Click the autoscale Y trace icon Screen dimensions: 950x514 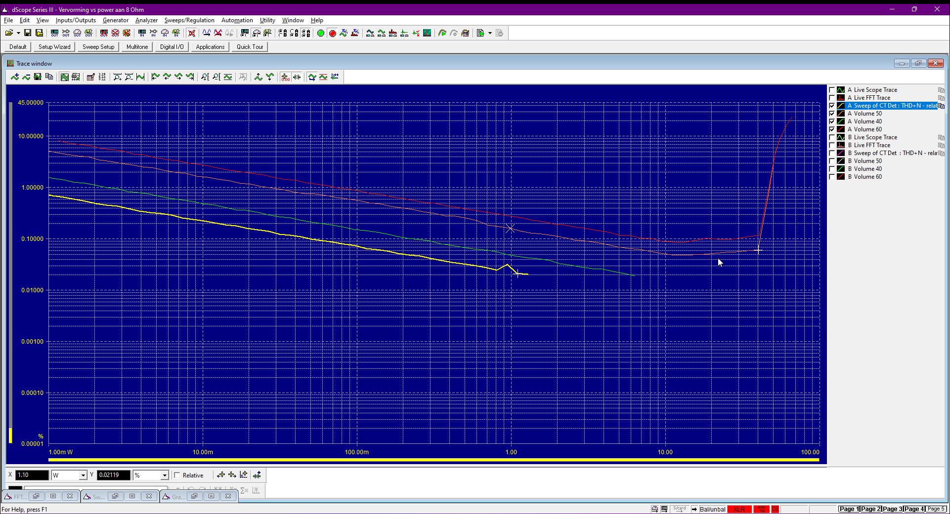click(228, 77)
